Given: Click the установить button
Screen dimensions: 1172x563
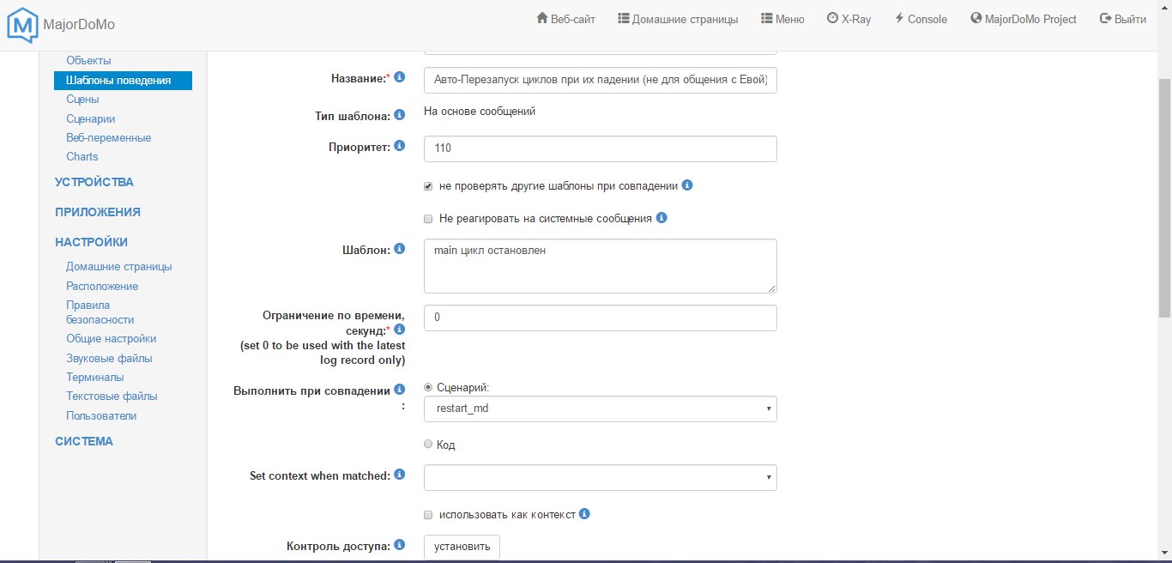Looking at the screenshot, I should pyautogui.click(x=462, y=547).
